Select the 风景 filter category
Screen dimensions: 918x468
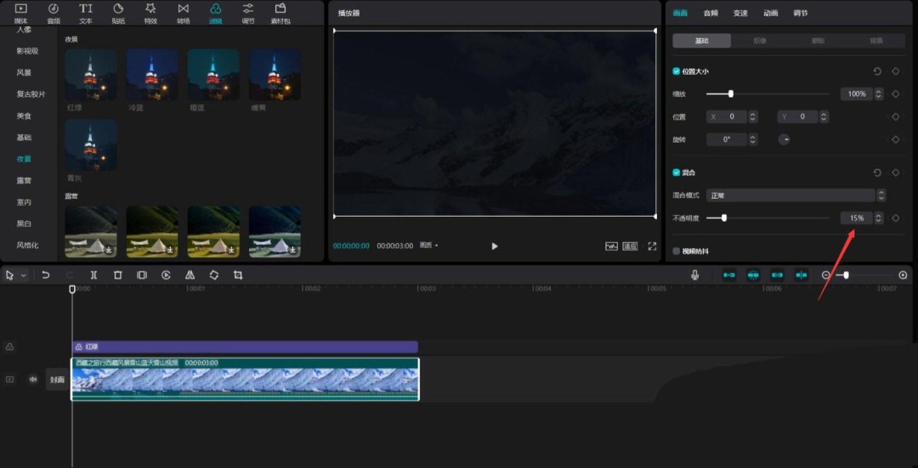pyautogui.click(x=24, y=73)
